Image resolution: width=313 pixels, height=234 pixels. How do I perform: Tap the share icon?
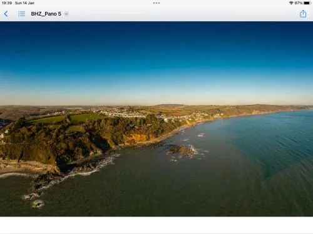click(x=303, y=14)
